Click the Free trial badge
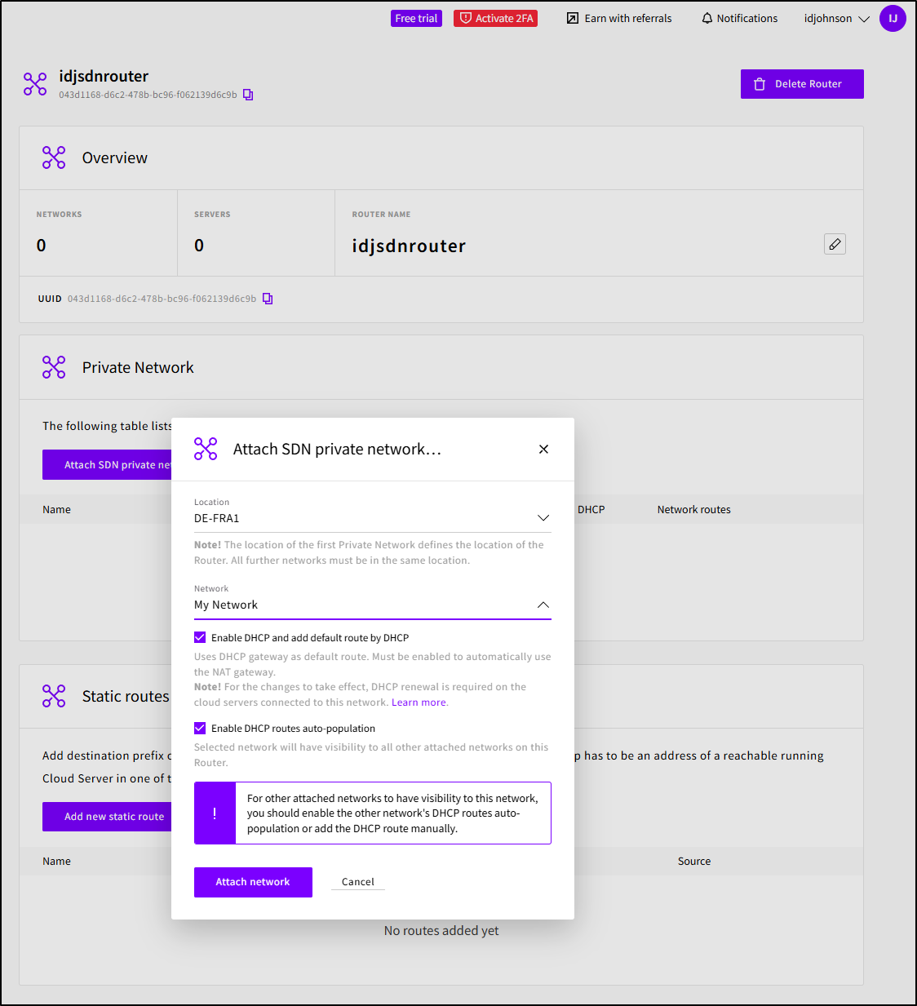This screenshot has height=1006, width=917. [x=416, y=18]
